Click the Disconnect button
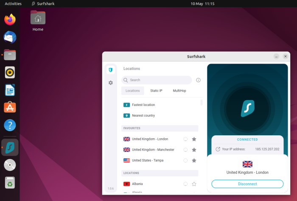 click(247, 184)
